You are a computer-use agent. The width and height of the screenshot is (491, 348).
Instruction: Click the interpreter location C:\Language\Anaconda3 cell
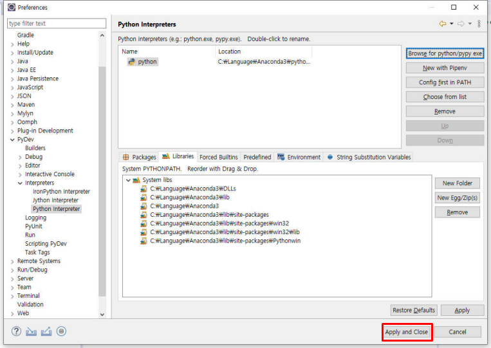pos(264,62)
